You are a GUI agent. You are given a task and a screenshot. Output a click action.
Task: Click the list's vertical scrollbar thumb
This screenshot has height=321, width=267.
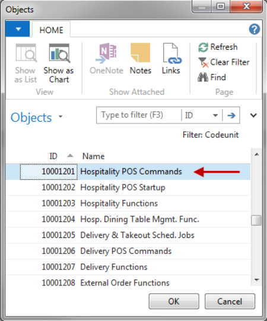tap(256, 220)
